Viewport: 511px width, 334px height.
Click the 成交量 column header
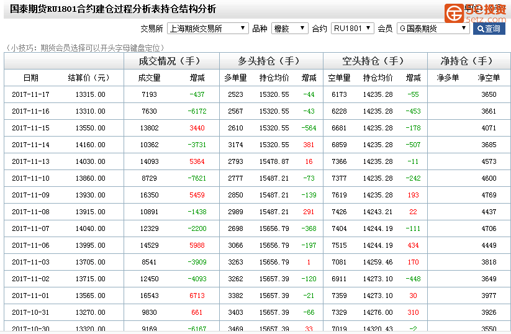149,78
